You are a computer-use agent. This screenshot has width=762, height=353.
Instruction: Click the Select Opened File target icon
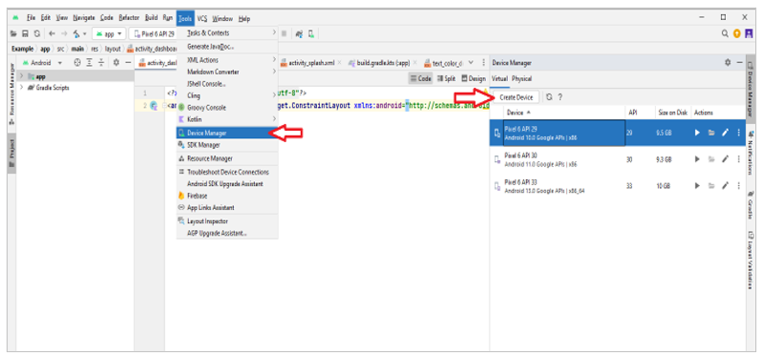pyautogui.click(x=77, y=63)
